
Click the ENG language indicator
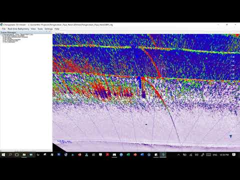[215, 155]
